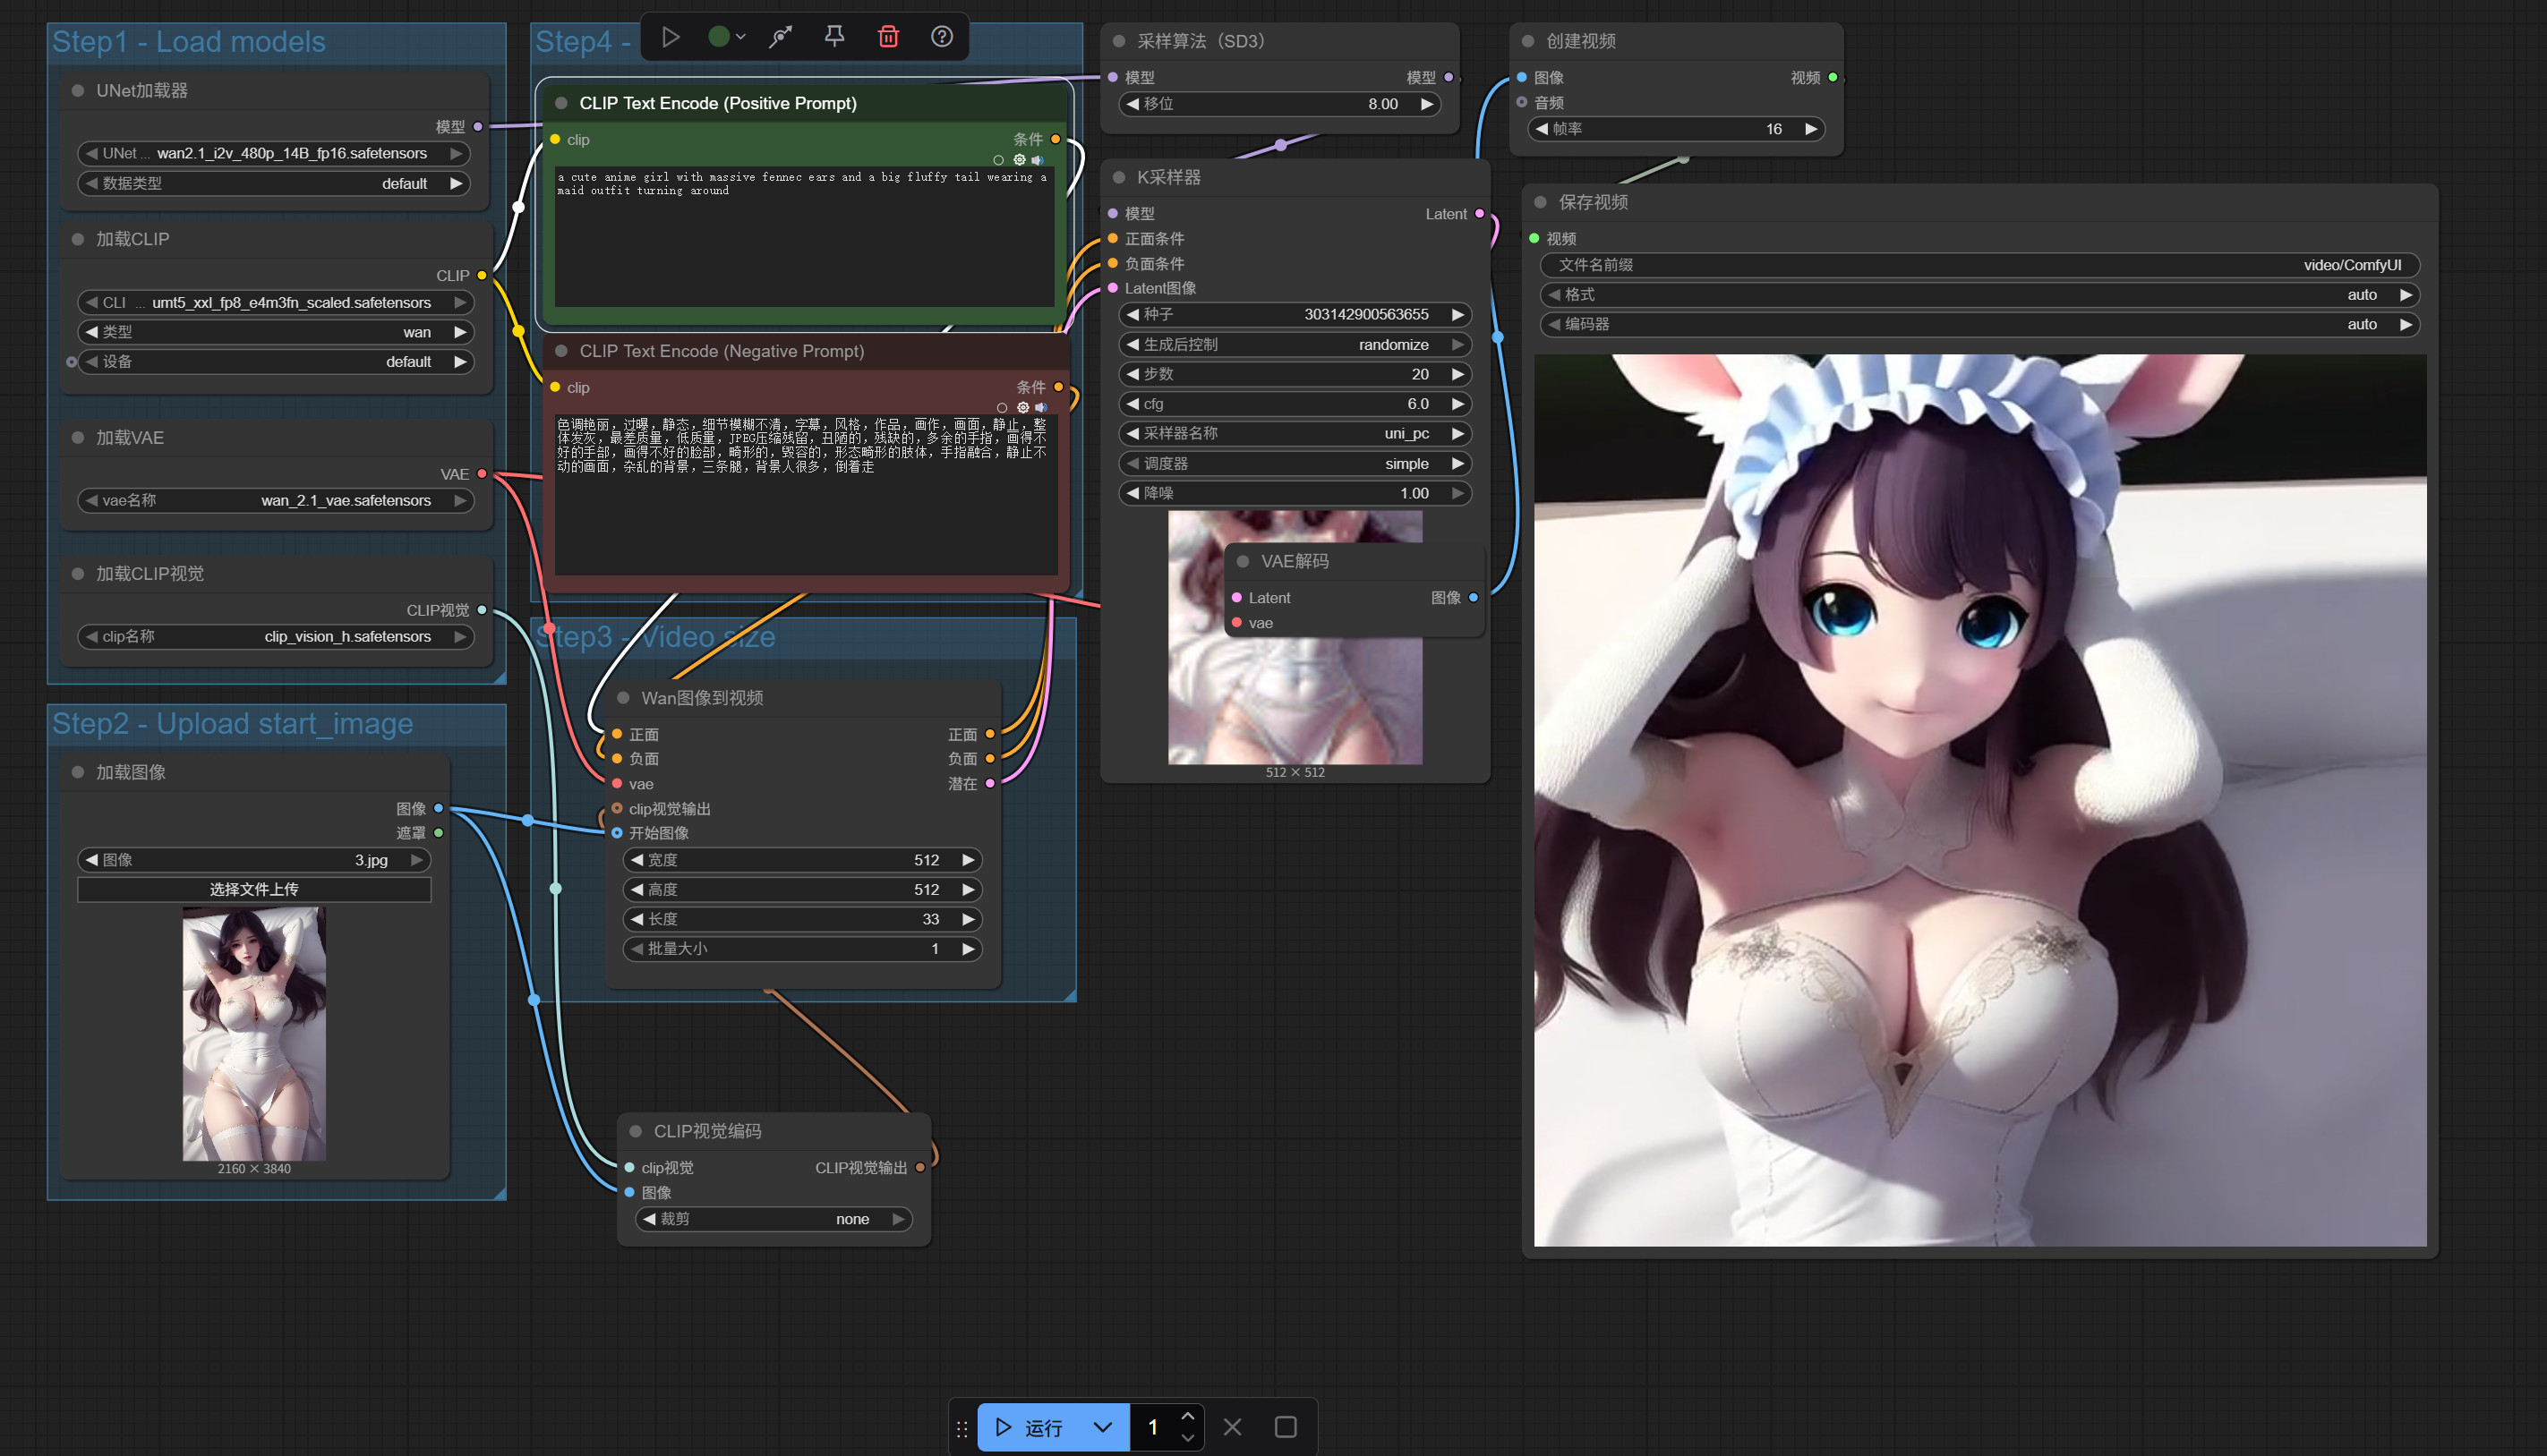Open the run mode dropdown chevron beside 运行
Viewport: 2547px width, 1456px height.
(1102, 1427)
